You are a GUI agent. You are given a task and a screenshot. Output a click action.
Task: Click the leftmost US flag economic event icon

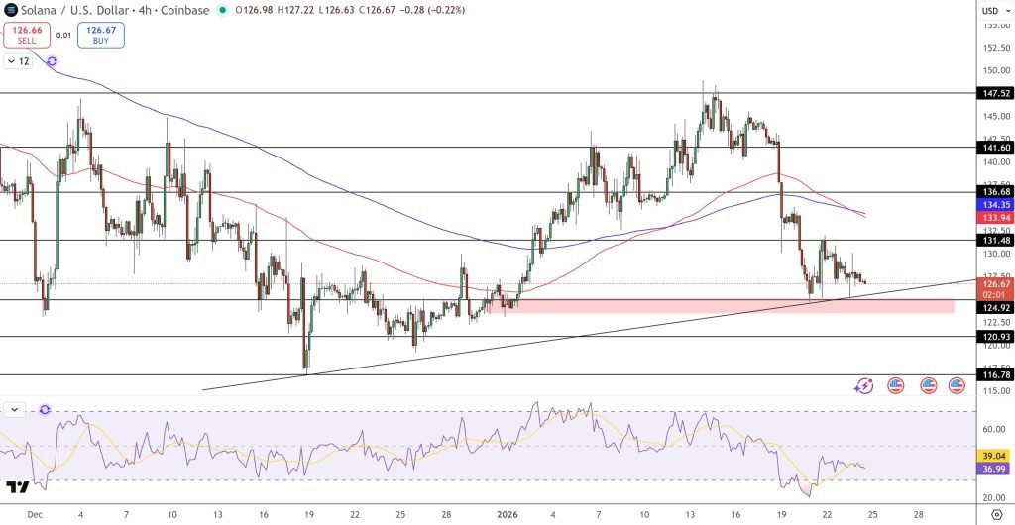pos(896,386)
